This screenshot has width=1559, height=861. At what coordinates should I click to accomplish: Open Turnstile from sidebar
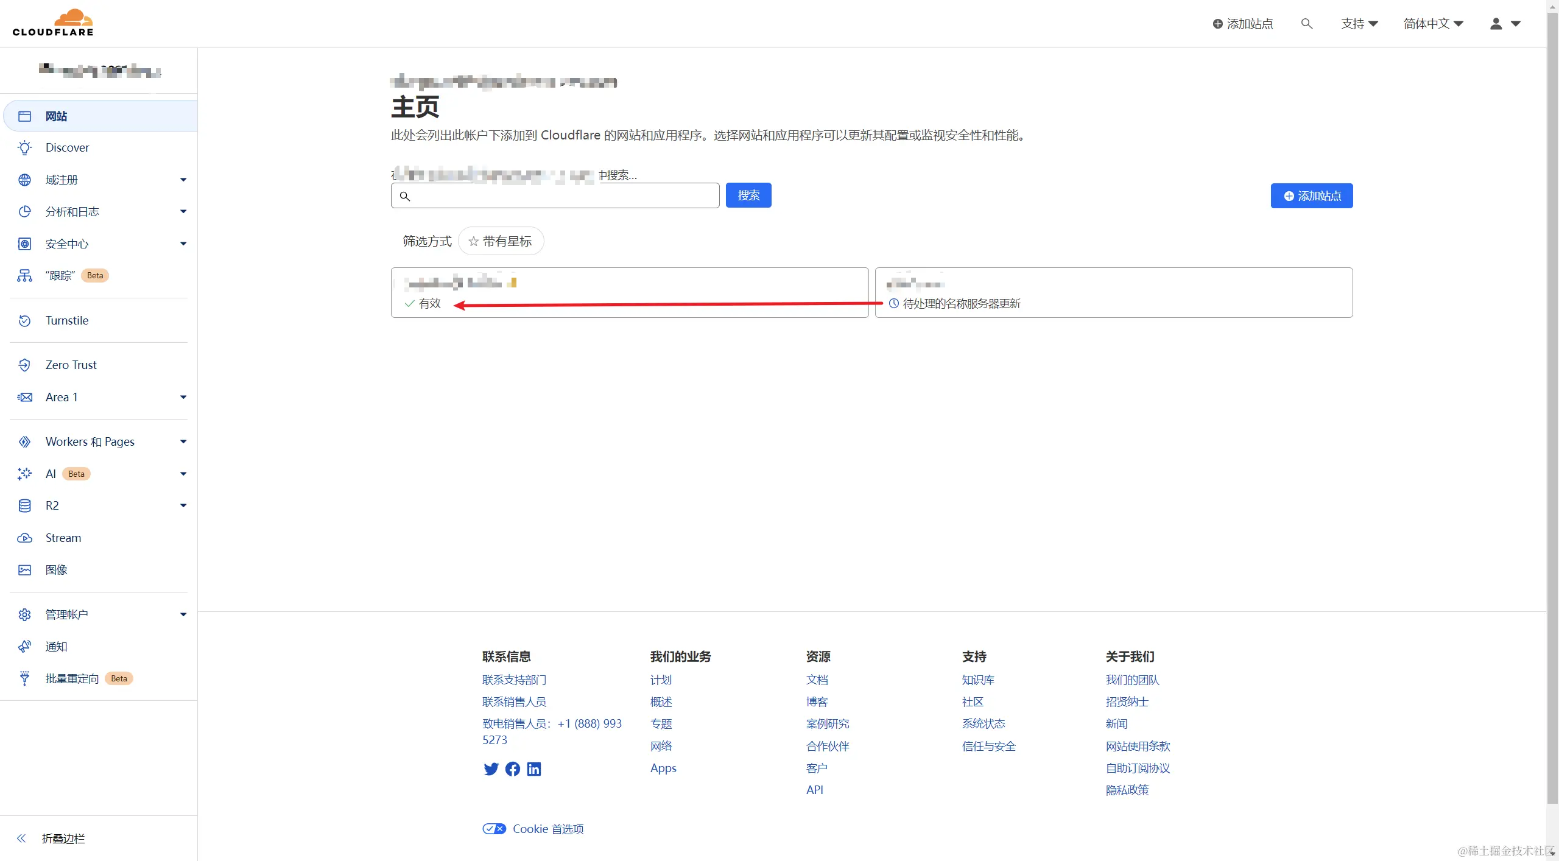click(x=67, y=320)
